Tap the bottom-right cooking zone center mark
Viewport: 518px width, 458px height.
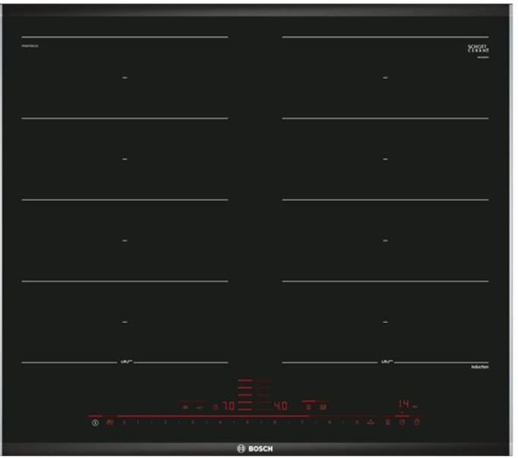385,322
